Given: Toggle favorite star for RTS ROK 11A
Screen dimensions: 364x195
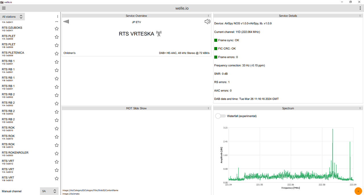Looking at the screenshot, I should 57,137.
